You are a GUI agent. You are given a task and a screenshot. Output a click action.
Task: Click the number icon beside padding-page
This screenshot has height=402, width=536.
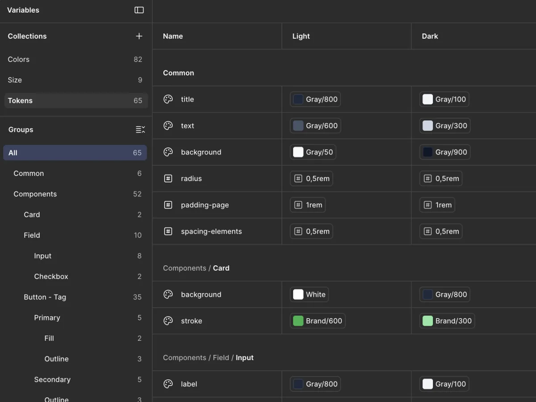[168, 205]
